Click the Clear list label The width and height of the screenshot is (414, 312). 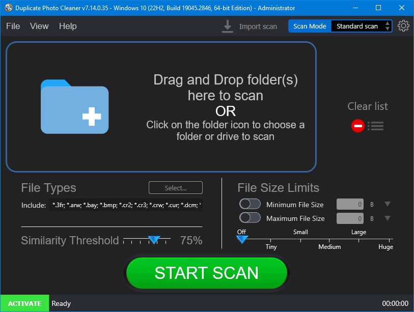367,106
